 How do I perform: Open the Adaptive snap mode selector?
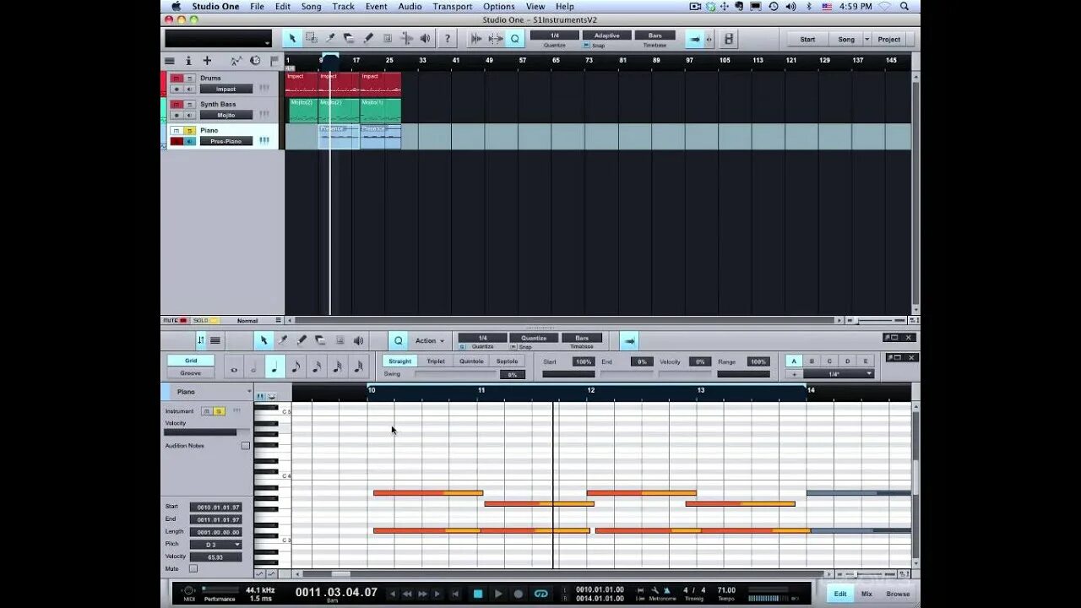point(606,35)
